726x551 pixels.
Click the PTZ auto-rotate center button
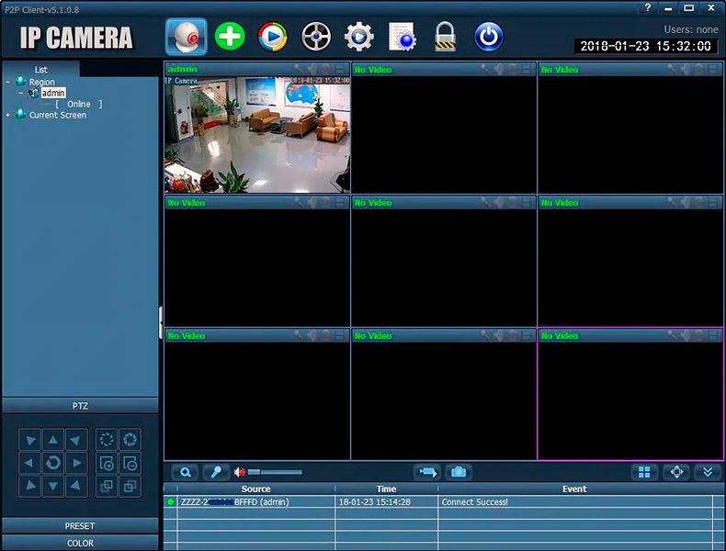[53, 463]
